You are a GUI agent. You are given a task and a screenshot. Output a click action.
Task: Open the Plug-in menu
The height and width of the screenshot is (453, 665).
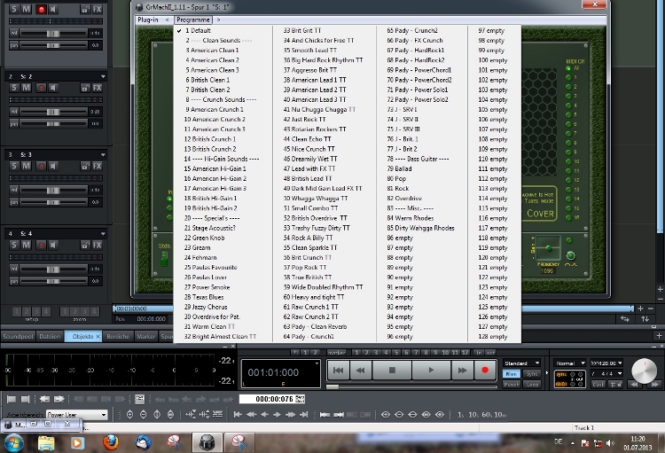(x=147, y=19)
